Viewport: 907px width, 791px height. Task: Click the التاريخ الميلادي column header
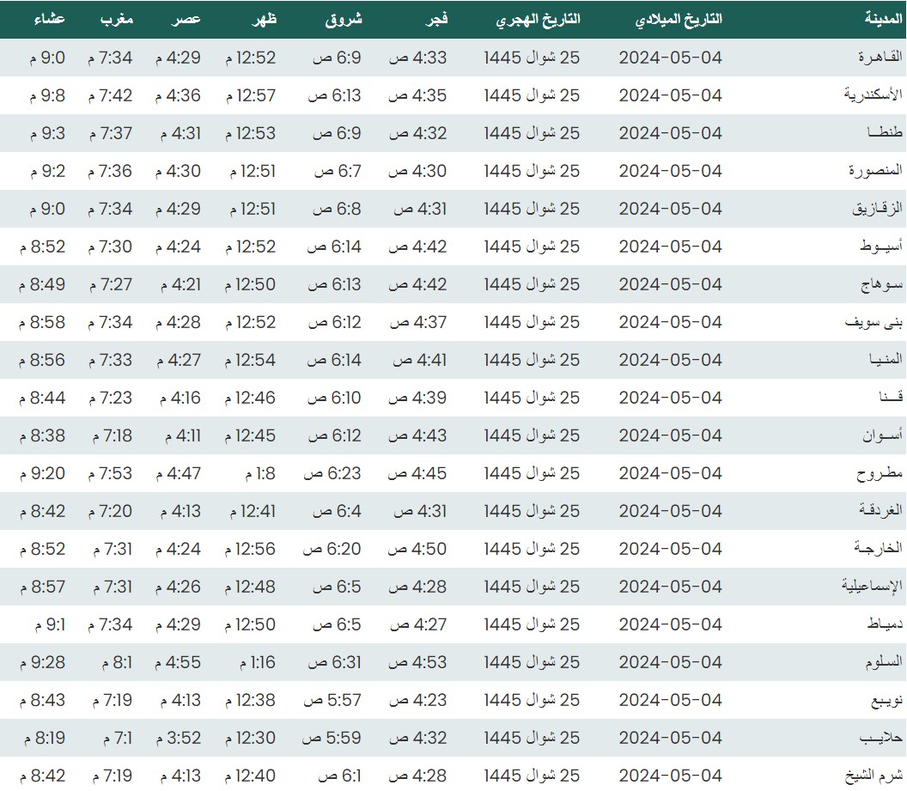point(679,19)
